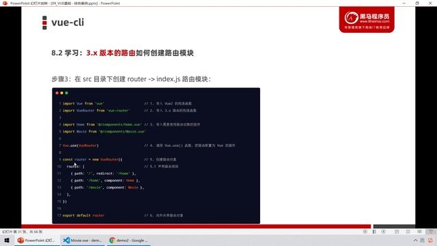437x246 pixels.
Task: Click the 'vue-cli' slide title
Action: coord(68,23)
